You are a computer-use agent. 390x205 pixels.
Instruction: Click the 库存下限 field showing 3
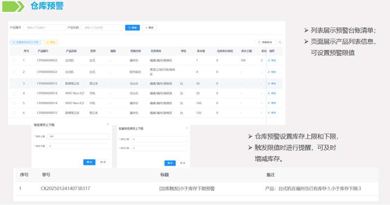[78, 146]
